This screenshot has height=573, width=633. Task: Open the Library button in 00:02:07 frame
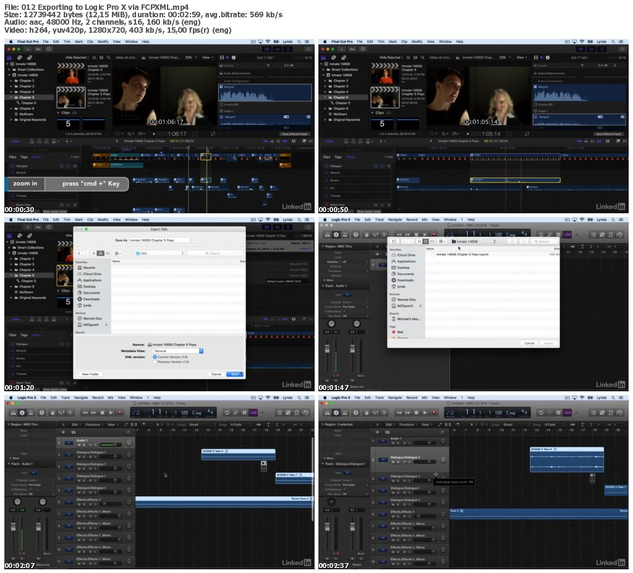pos(14,413)
